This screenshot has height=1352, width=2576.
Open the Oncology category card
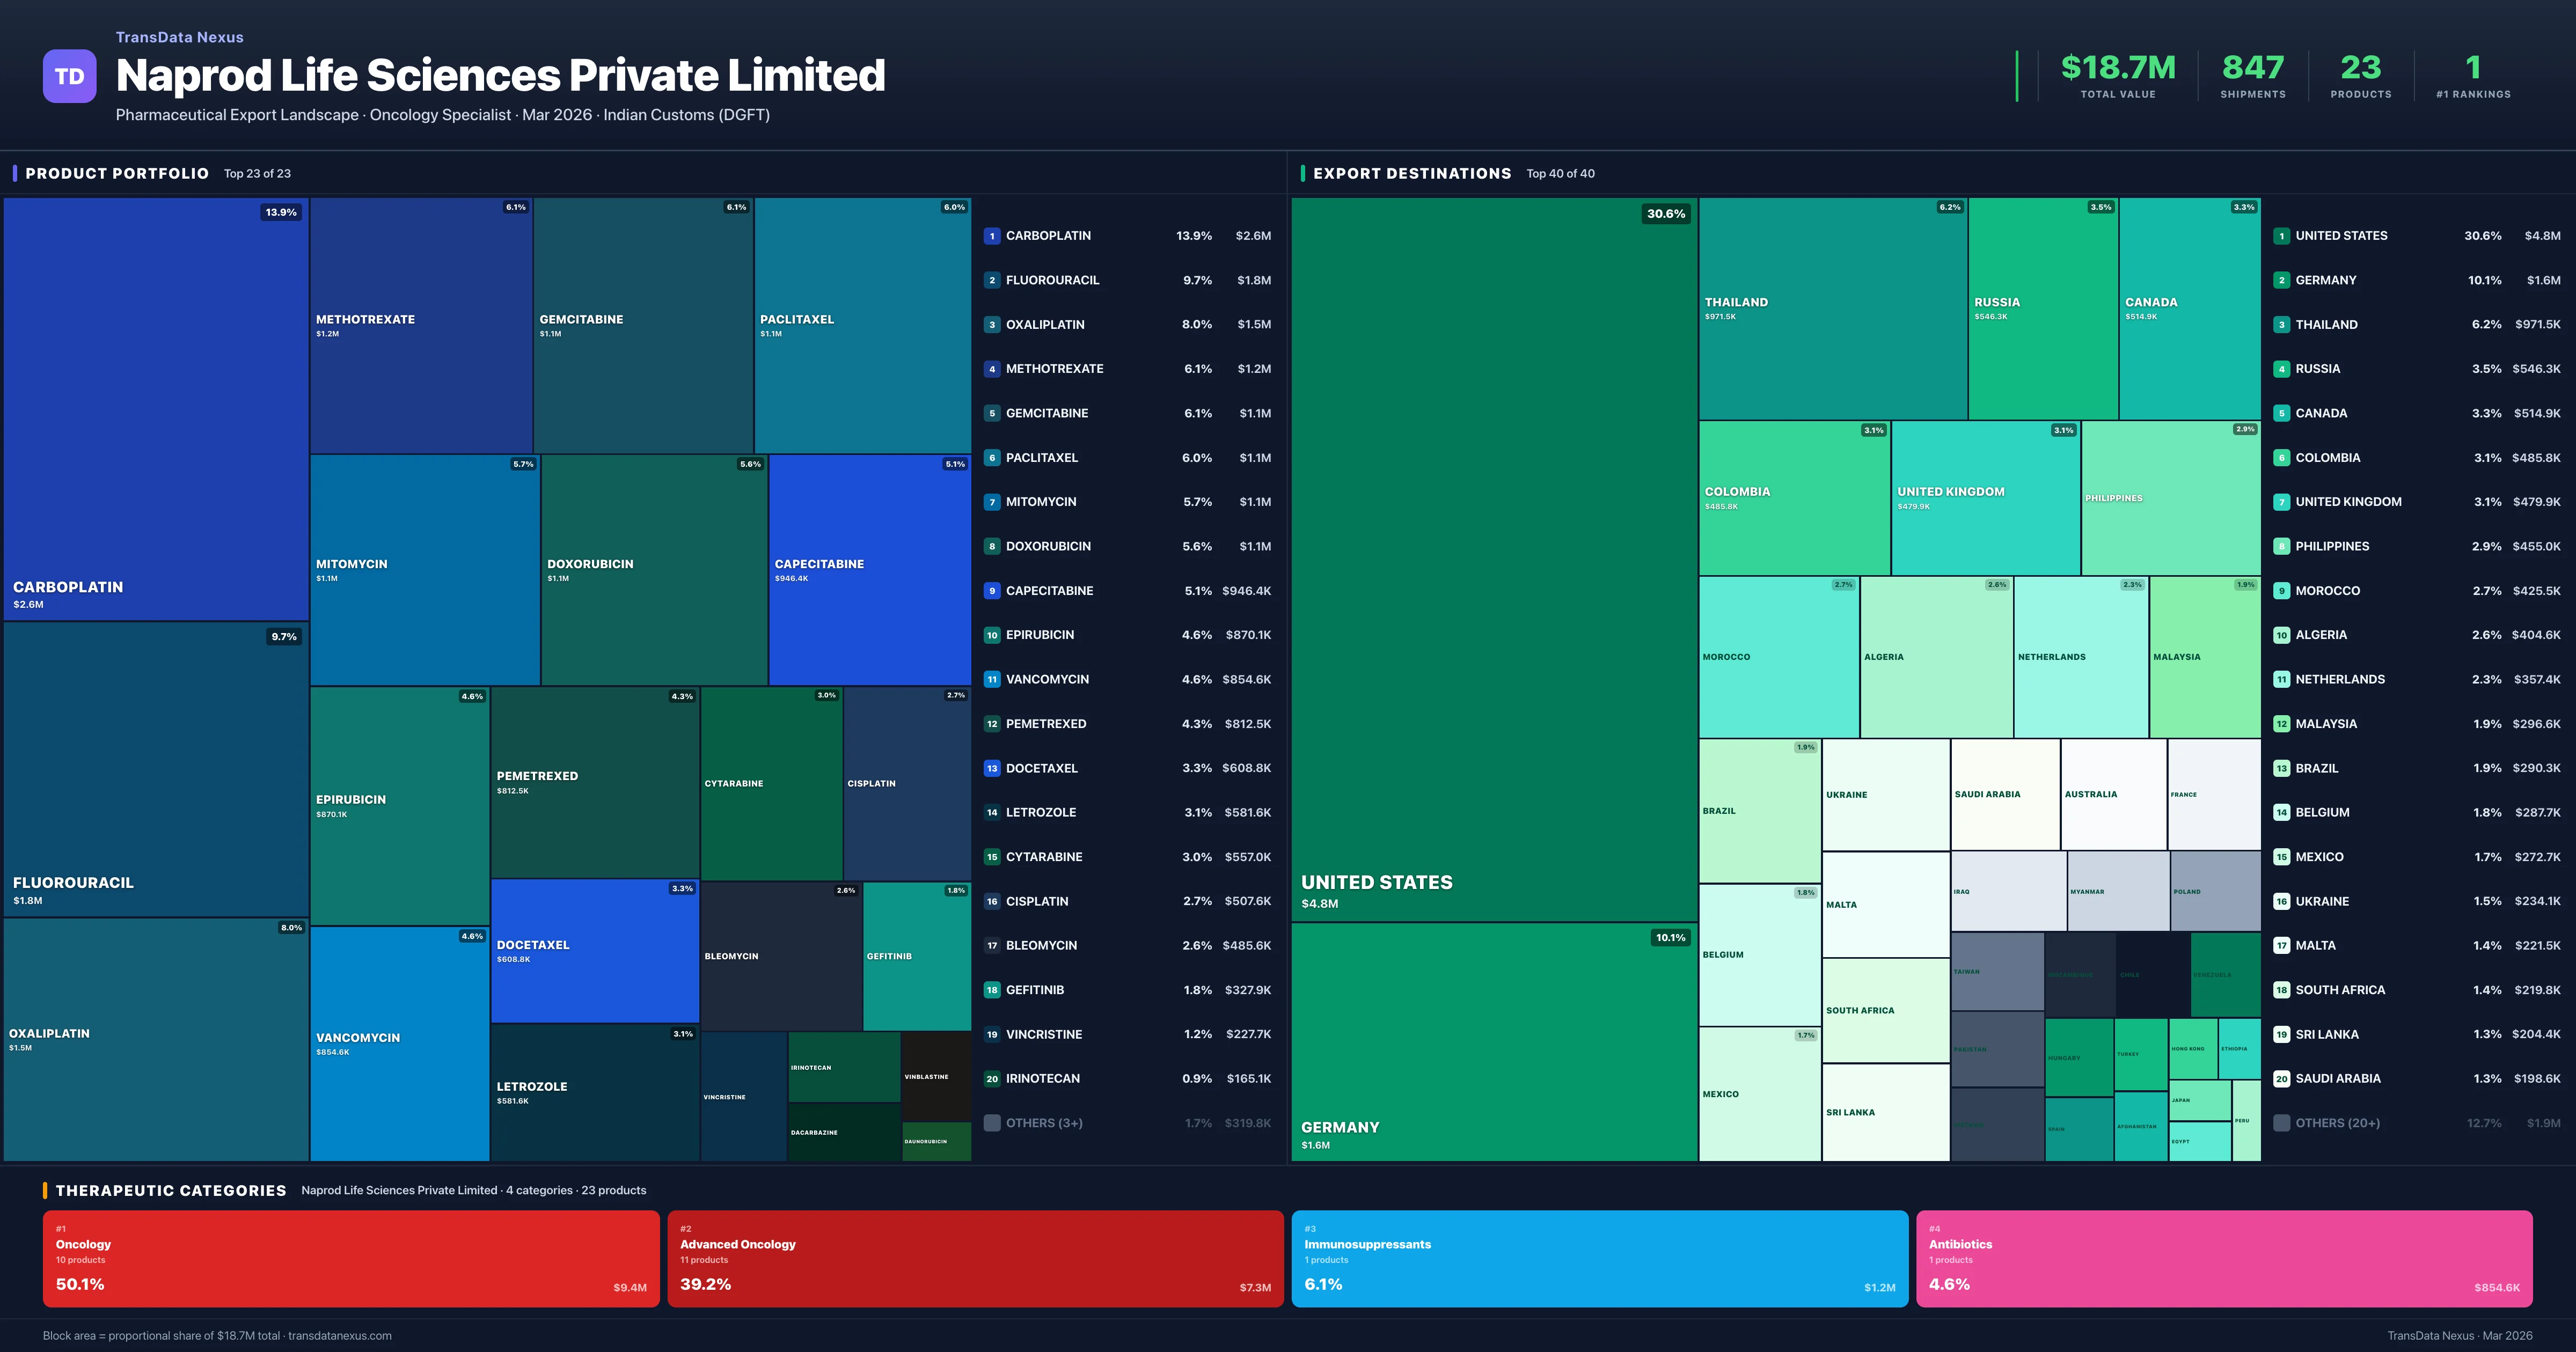point(350,1258)
